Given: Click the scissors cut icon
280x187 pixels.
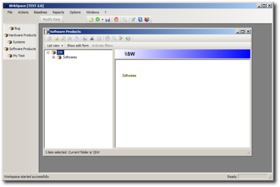Looking at the screenshot, I should (x=92, y=38).
